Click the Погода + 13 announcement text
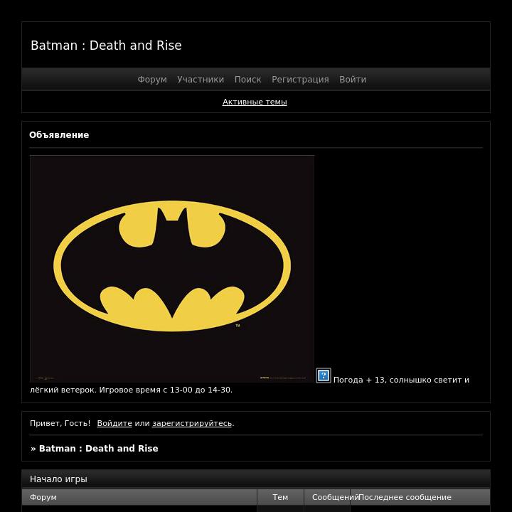Image resolution: width=512 pixels, height=512 pixels. (x=359, y=380)
